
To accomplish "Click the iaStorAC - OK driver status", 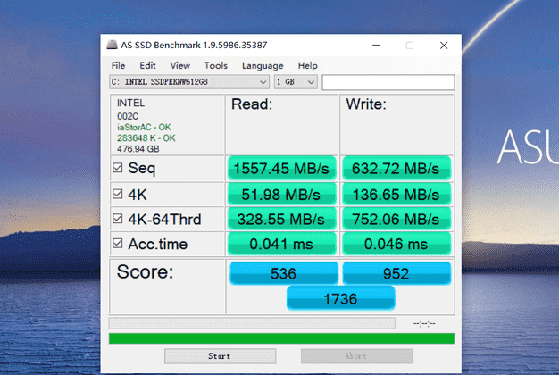I will pos(144,128).
